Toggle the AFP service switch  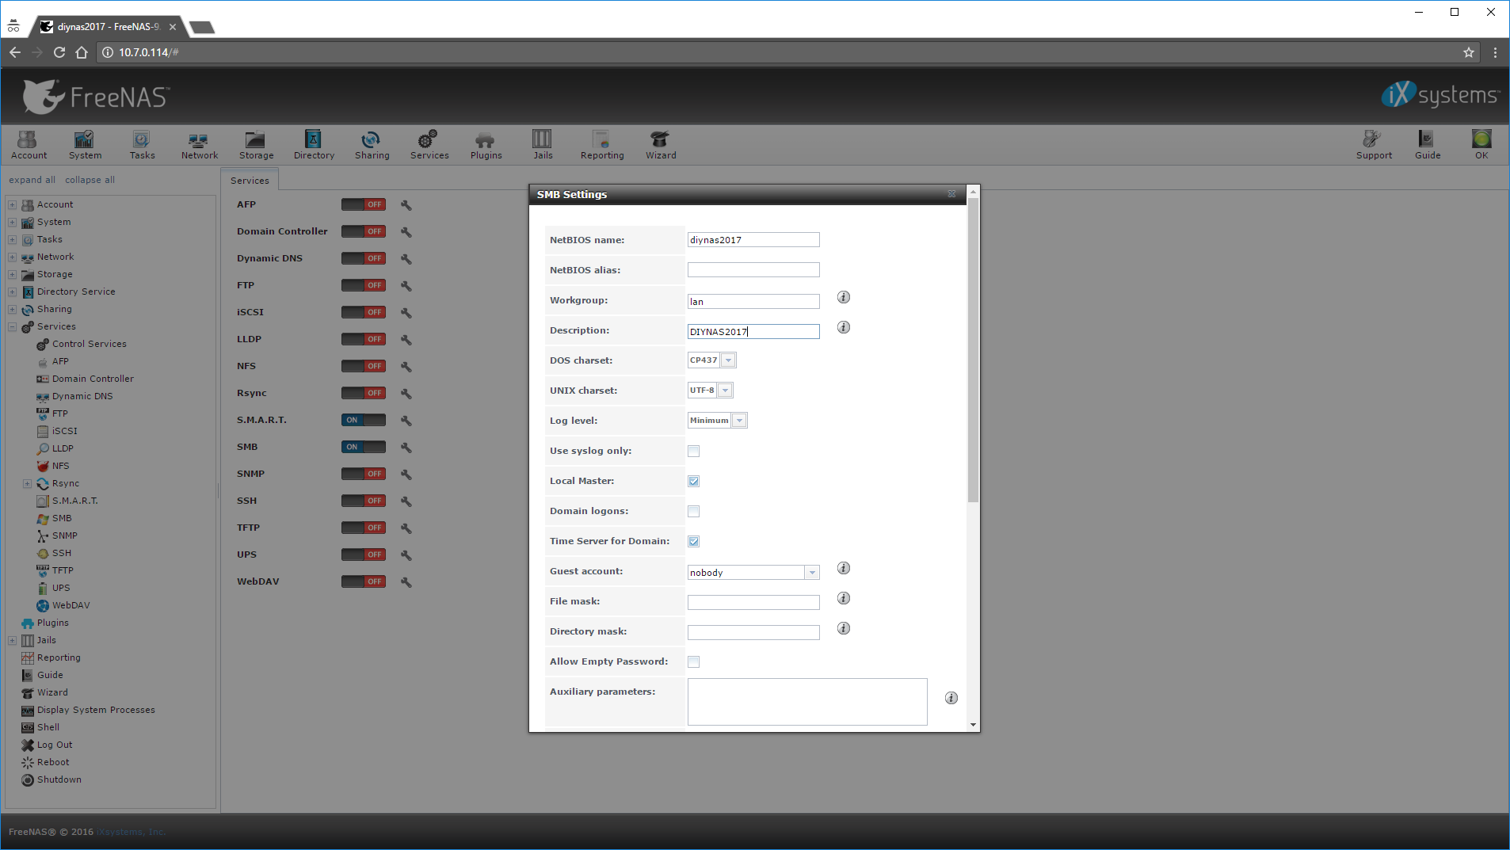pyautogui.click(x=364, y=204)
